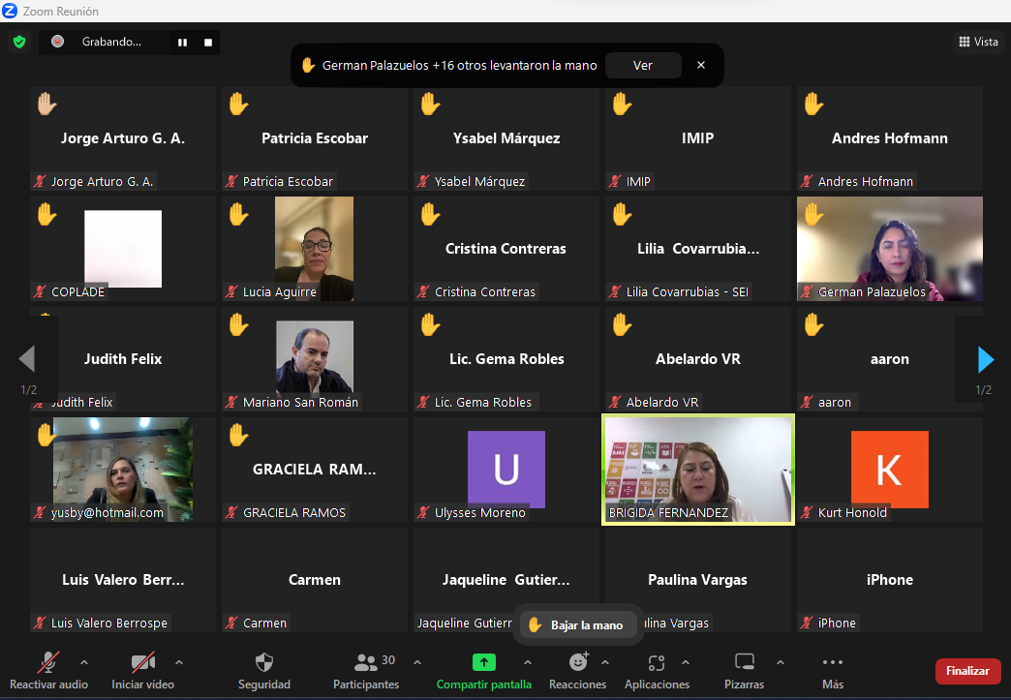
Task: Click Ver in raised hands notification
Action: pos(643,65)
